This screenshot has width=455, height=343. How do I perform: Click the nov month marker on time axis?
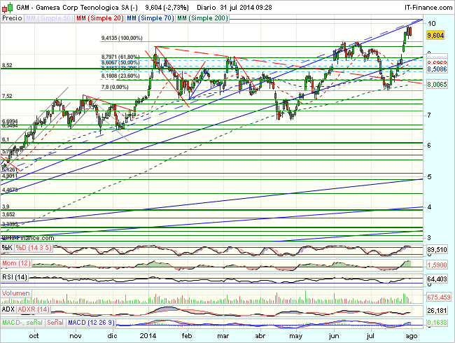[76, 336]
